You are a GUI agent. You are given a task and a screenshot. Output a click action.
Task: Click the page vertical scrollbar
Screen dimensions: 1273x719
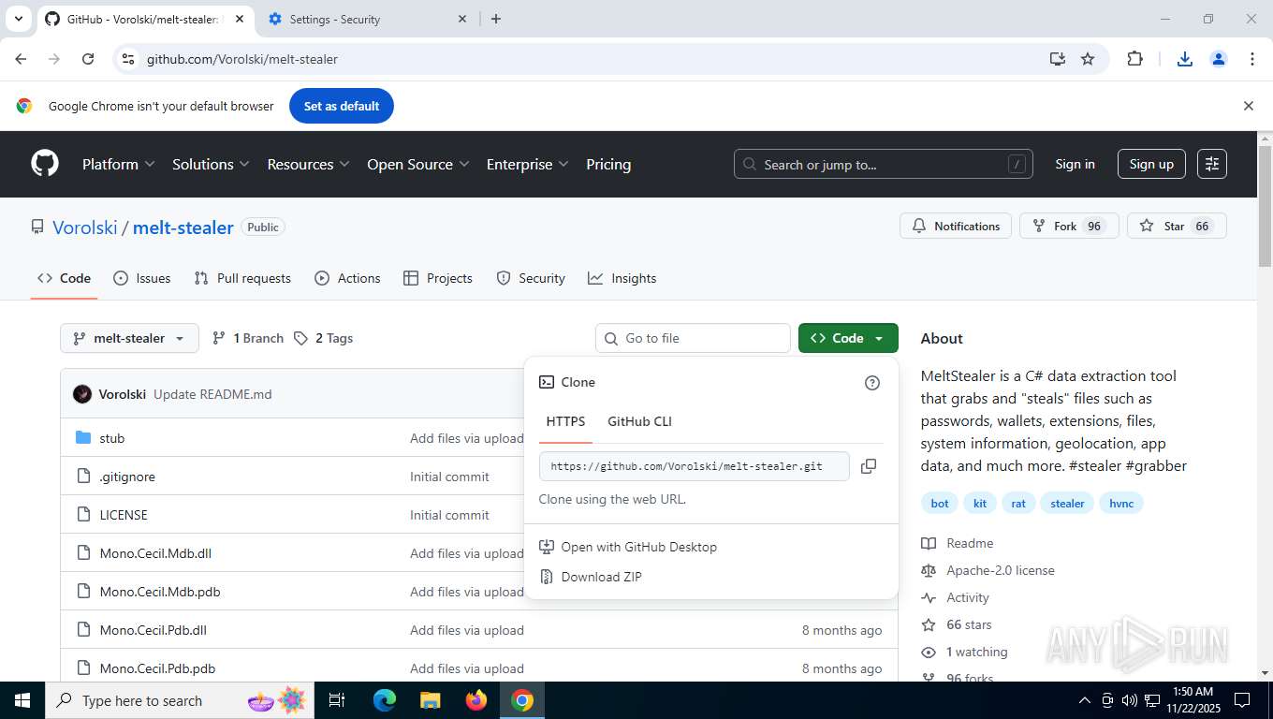tap(1265, 205)
